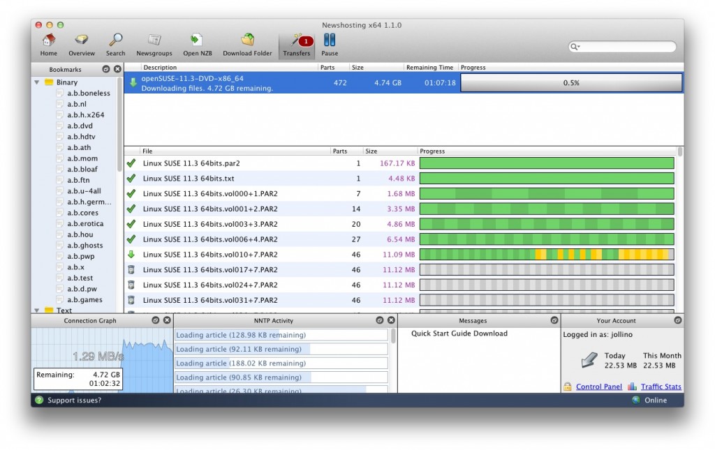
Task: Close the Bookmarks panel
Action: click(x=117, y=69)
